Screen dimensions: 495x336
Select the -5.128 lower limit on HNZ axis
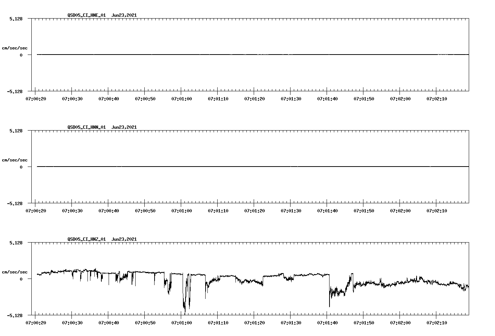tap(15, 315)
